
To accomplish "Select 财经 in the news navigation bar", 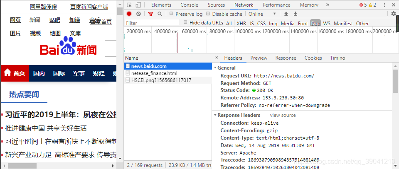I will click(99, 73).
